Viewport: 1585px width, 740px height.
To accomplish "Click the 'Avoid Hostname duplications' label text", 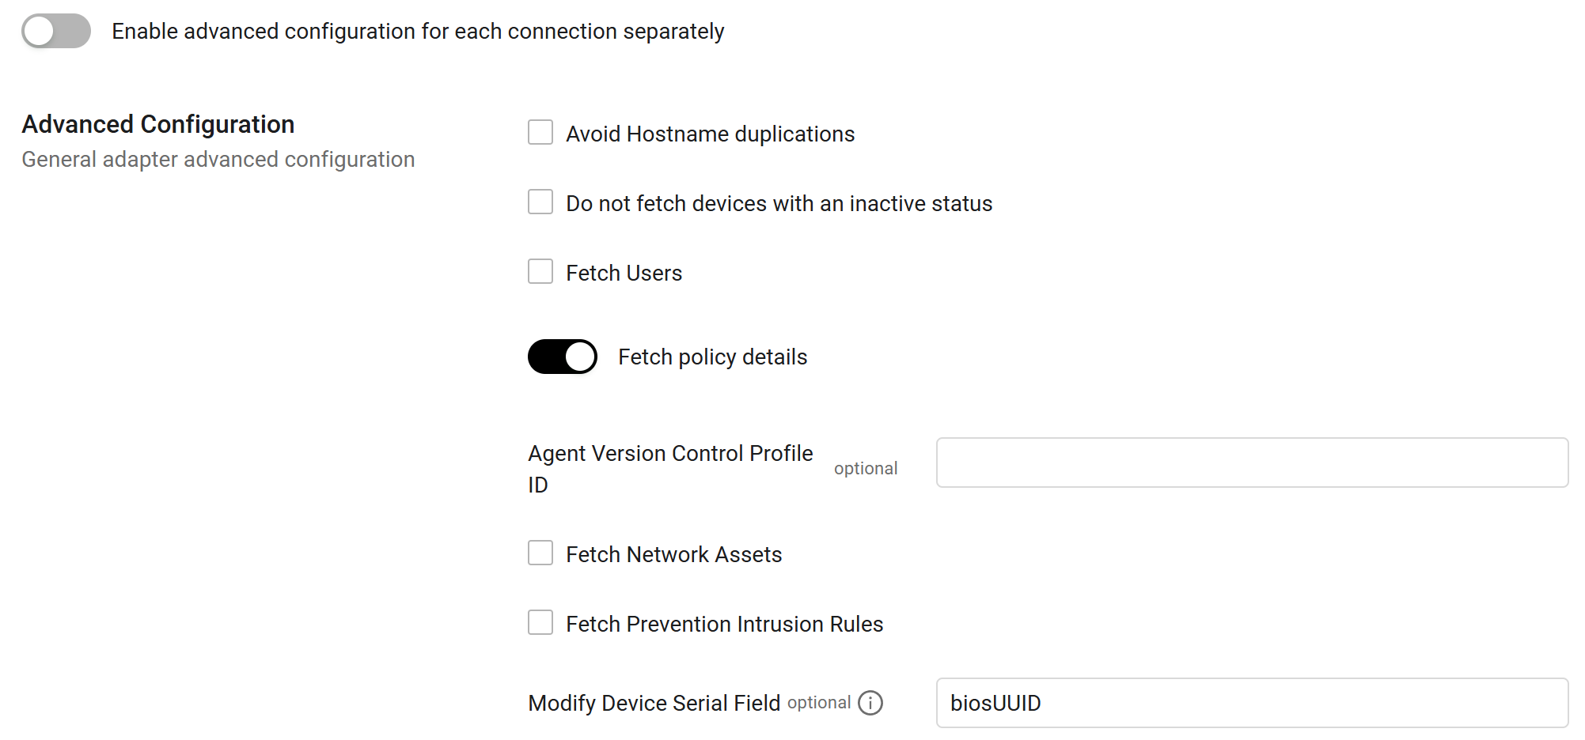I will point(710,134).
